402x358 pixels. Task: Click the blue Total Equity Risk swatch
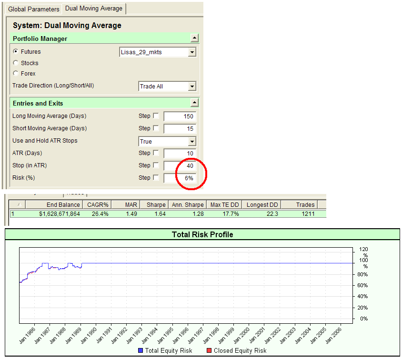pyautogui.click(x=141, y=350)
